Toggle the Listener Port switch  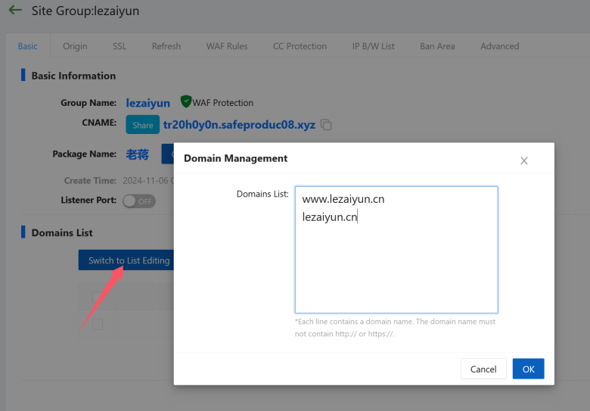coord(139,201)
